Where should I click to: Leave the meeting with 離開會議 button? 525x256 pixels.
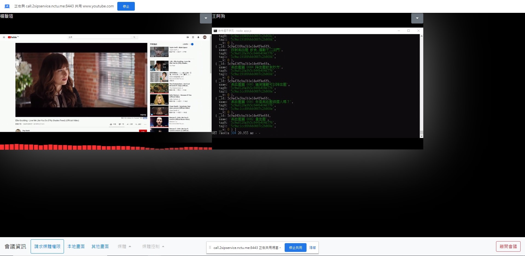(508, 246)
